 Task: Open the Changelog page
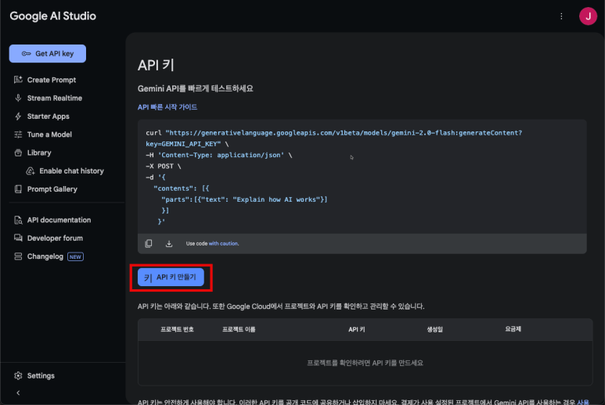click(45, 256)
